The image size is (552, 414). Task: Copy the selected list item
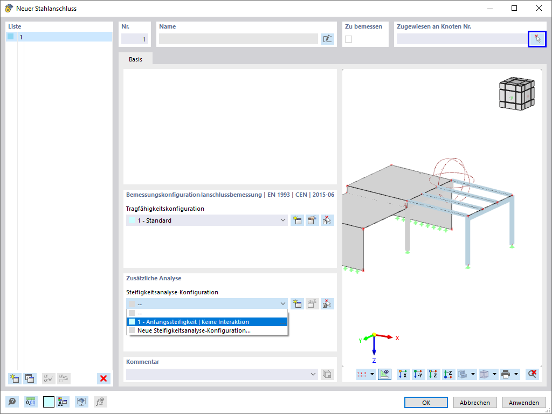click(x=30, y=378)
